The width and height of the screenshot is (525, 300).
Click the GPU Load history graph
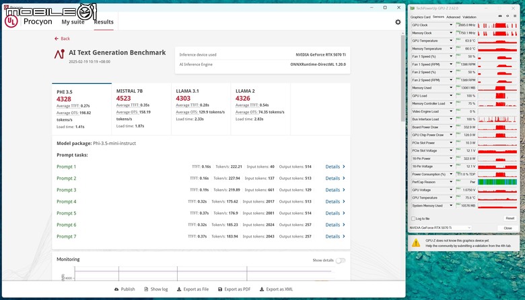tap(497, 96)
